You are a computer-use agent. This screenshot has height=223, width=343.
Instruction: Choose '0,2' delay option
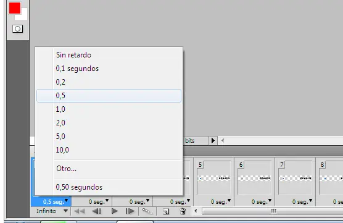click(109, 82)
